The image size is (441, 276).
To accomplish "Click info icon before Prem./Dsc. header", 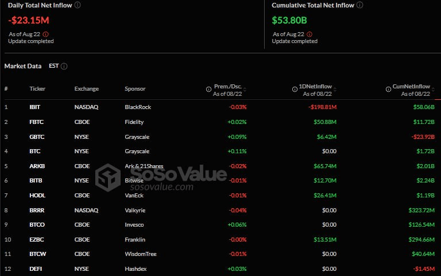I will pyautogui.click(x=208, y=90).
